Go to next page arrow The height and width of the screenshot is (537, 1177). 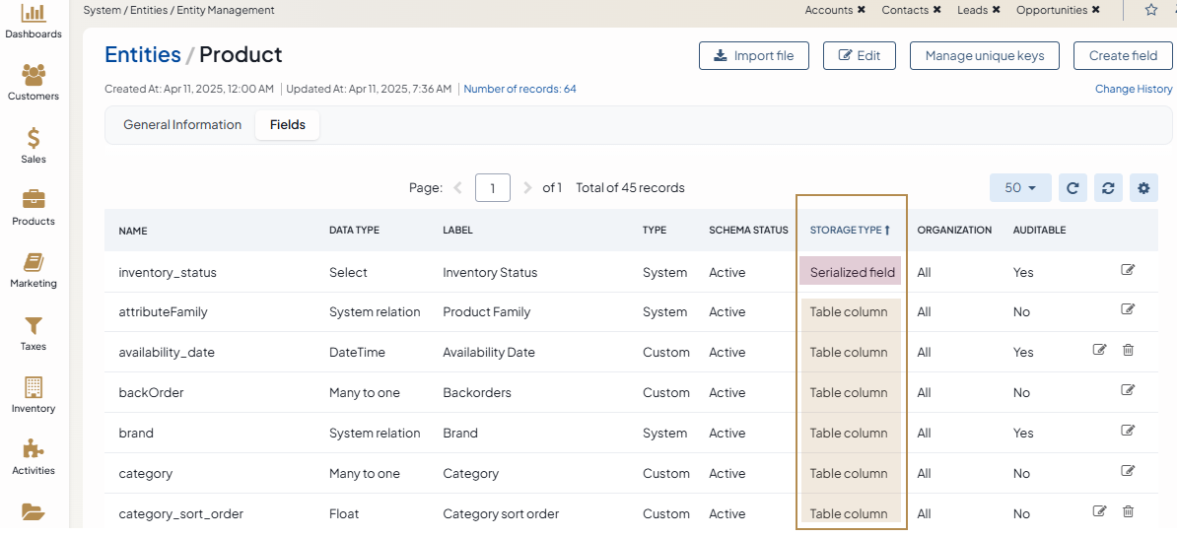[x=528, y=188]
